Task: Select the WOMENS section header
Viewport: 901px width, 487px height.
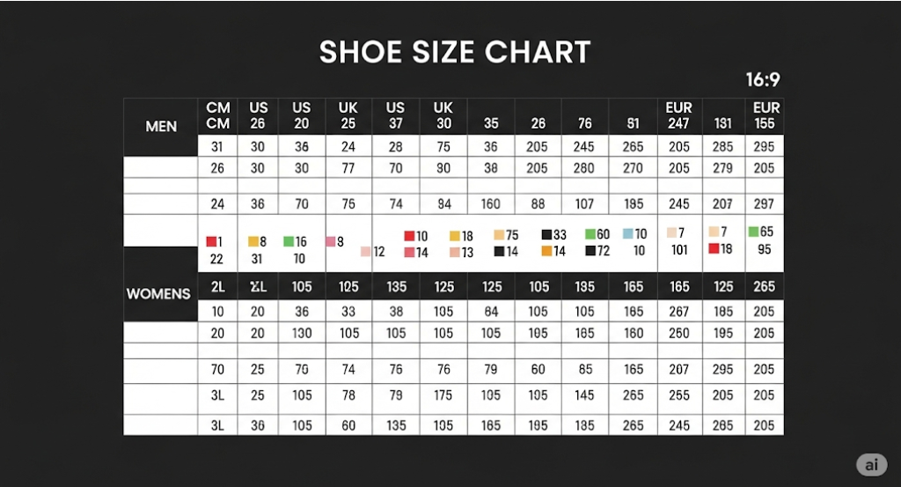Action: (158, 294)
